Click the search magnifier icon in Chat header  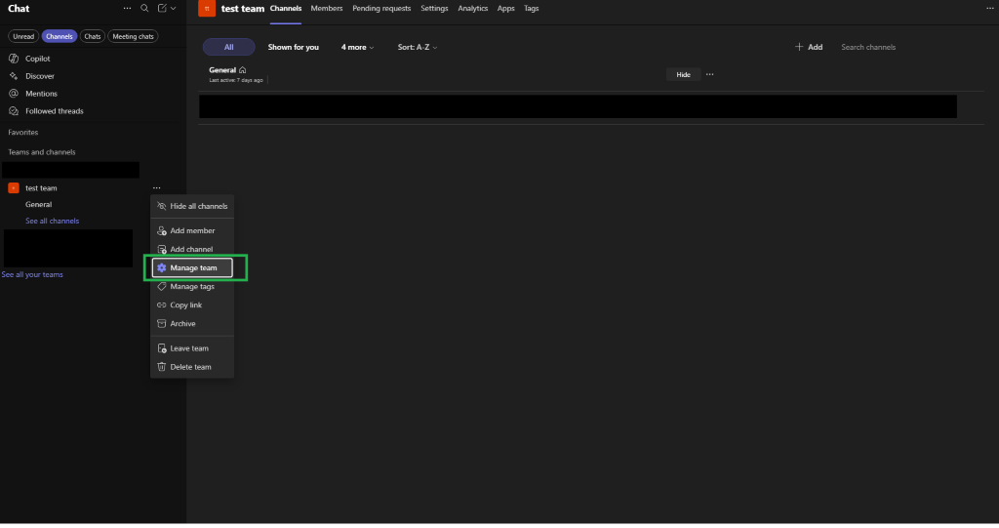[x=144, y=8]
